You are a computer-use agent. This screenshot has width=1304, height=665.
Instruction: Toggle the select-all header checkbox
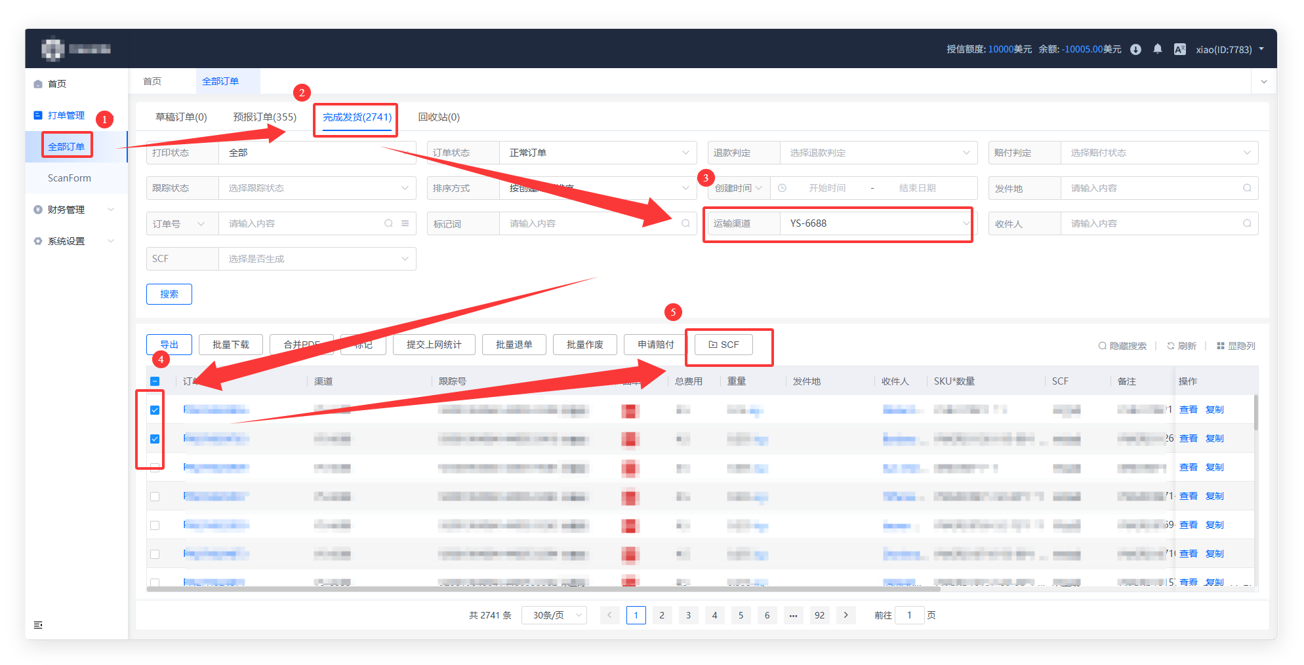click(x=155, y=381)
